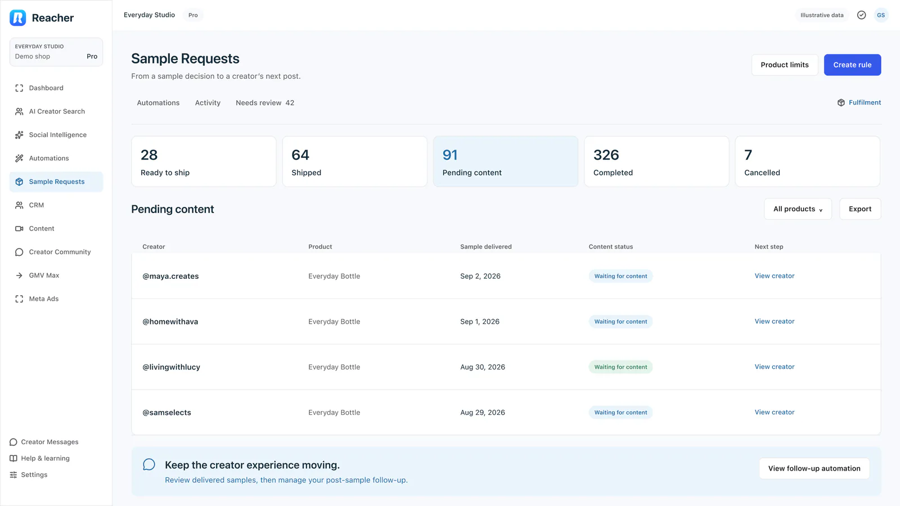Select the Pending content 91 card
Viewport: 900px width, 506px height.
506,161
